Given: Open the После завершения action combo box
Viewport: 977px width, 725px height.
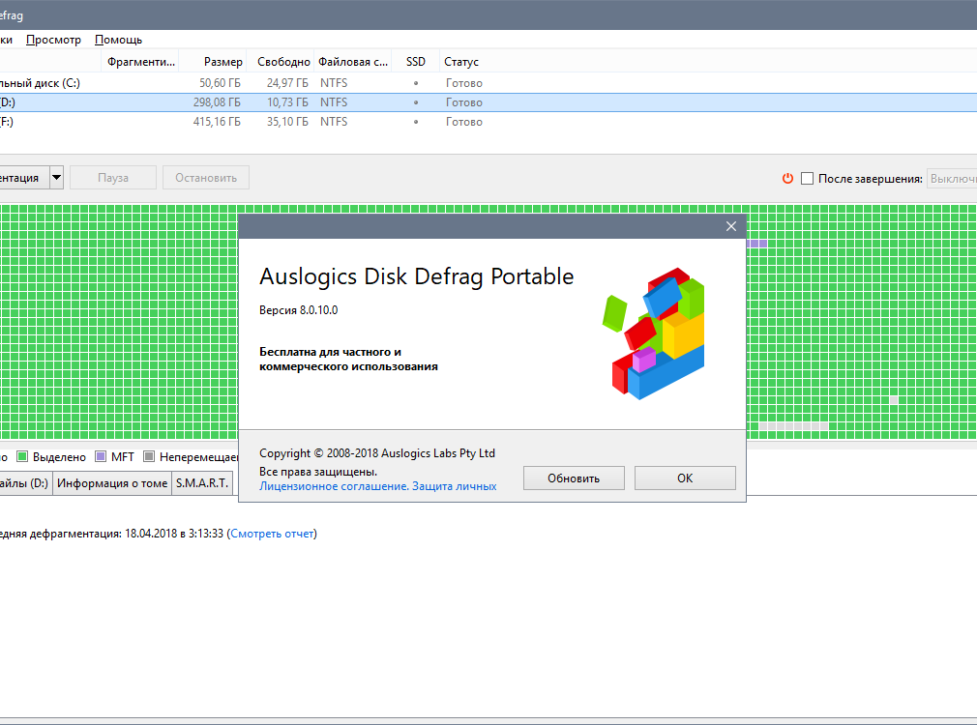Looking at the screenshot, I should [x=952, y=178].
